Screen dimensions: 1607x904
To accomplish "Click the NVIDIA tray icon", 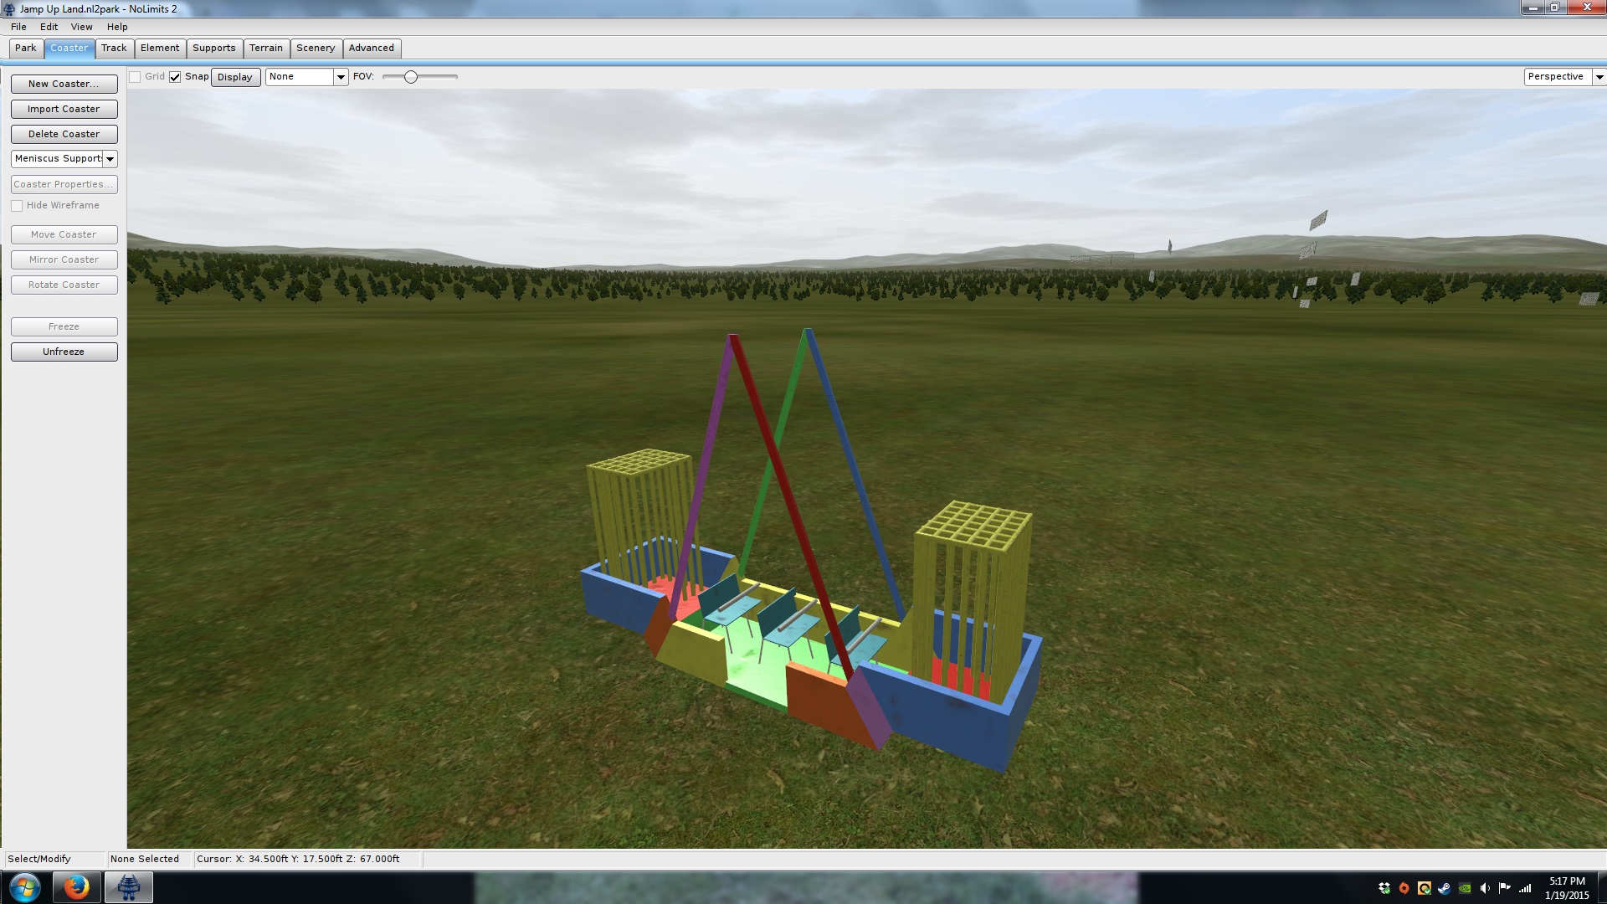I will pos(1465,888).
